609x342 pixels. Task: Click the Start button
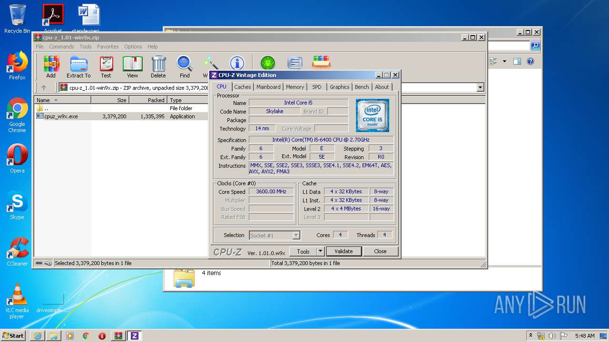(x=13, y=336)
